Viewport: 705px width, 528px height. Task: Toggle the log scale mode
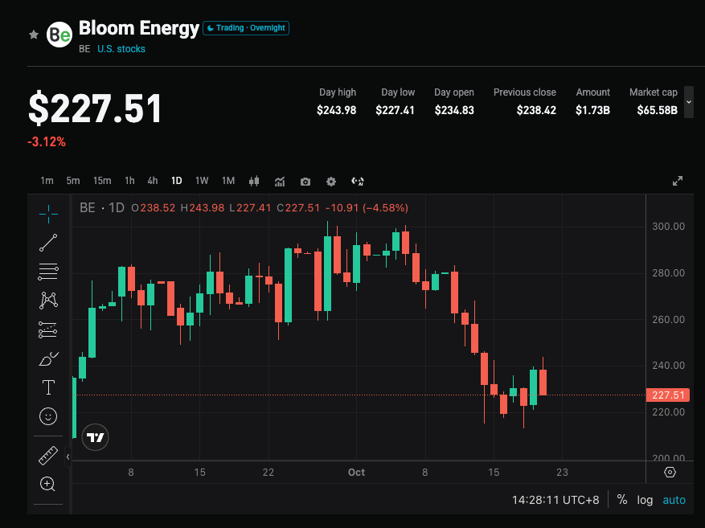[x=645, y=500]
